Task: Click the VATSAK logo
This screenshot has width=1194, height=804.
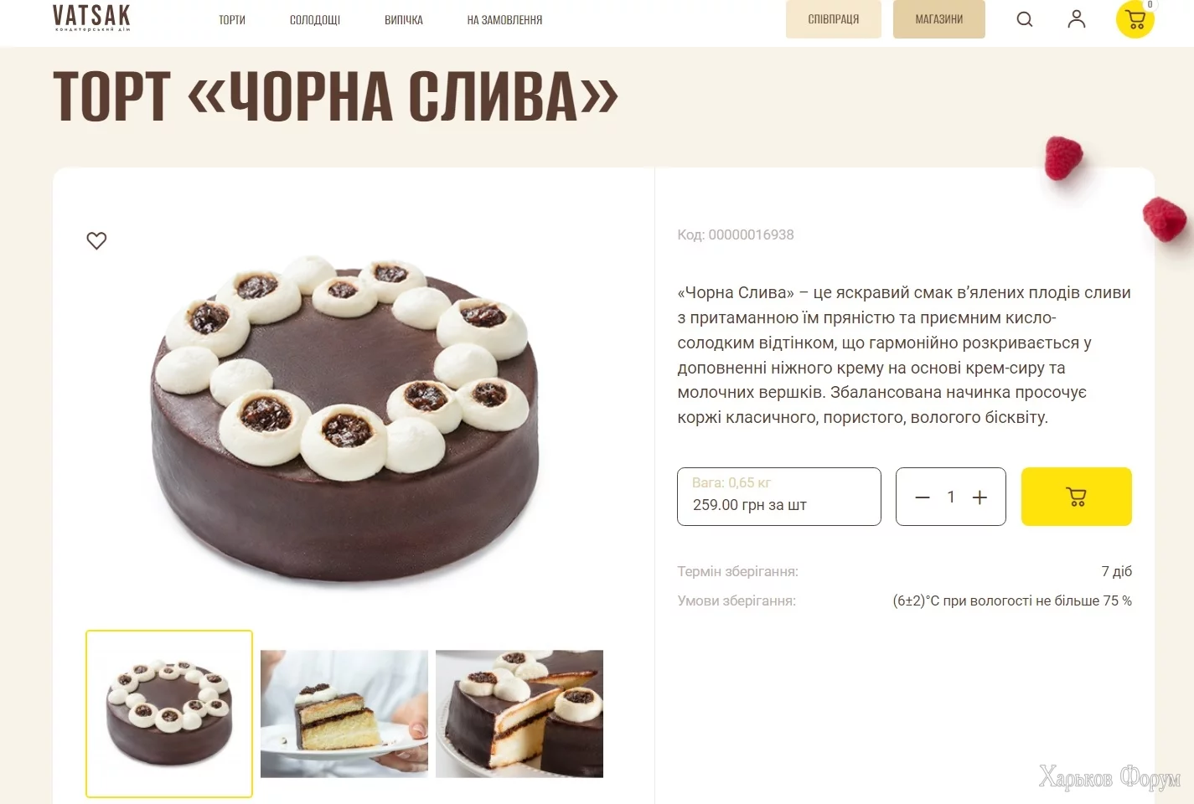Action: point(91,18)
